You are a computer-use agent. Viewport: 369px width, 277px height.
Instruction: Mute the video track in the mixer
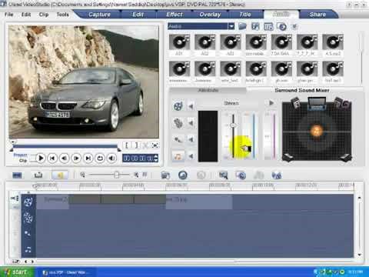click(191, 106)
